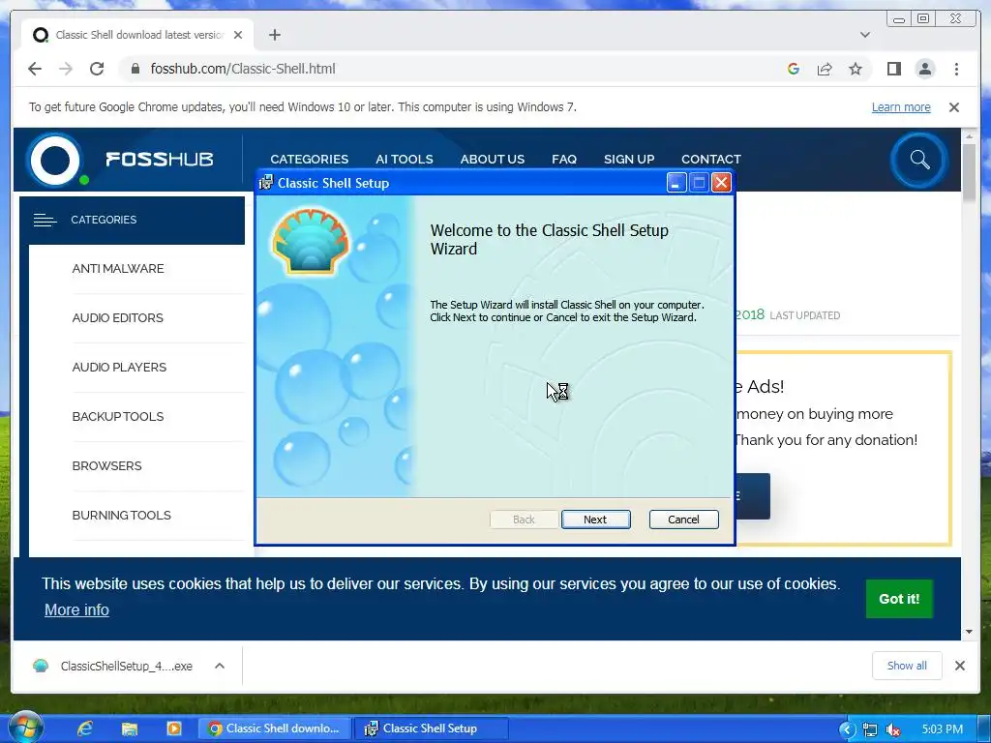
Task: Open SIGN UP in the site navigation
Action: (x=629, y=160)
